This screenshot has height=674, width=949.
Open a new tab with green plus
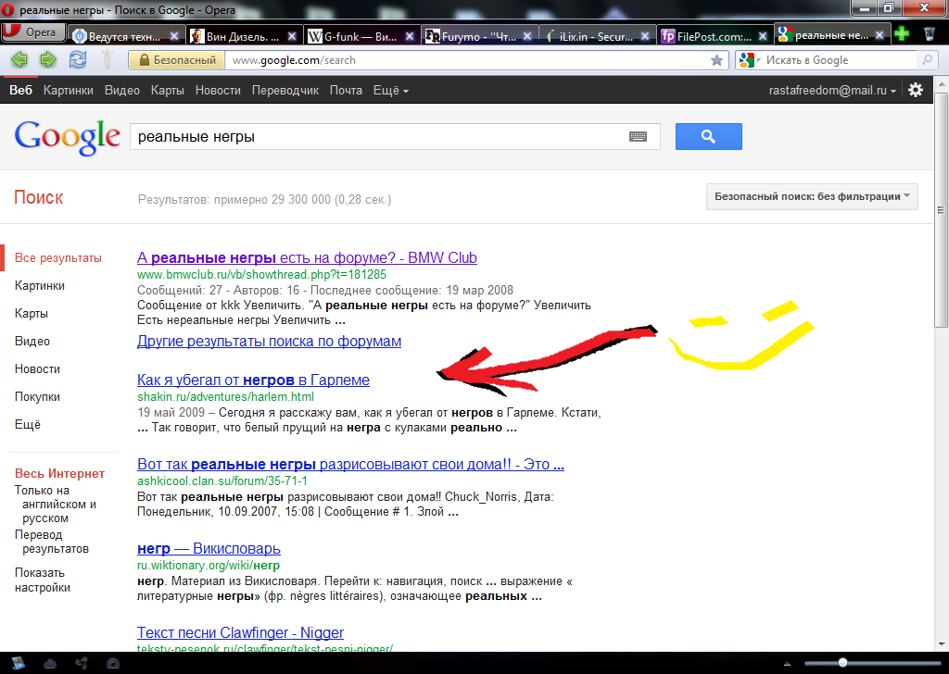[x=902, y=34]
